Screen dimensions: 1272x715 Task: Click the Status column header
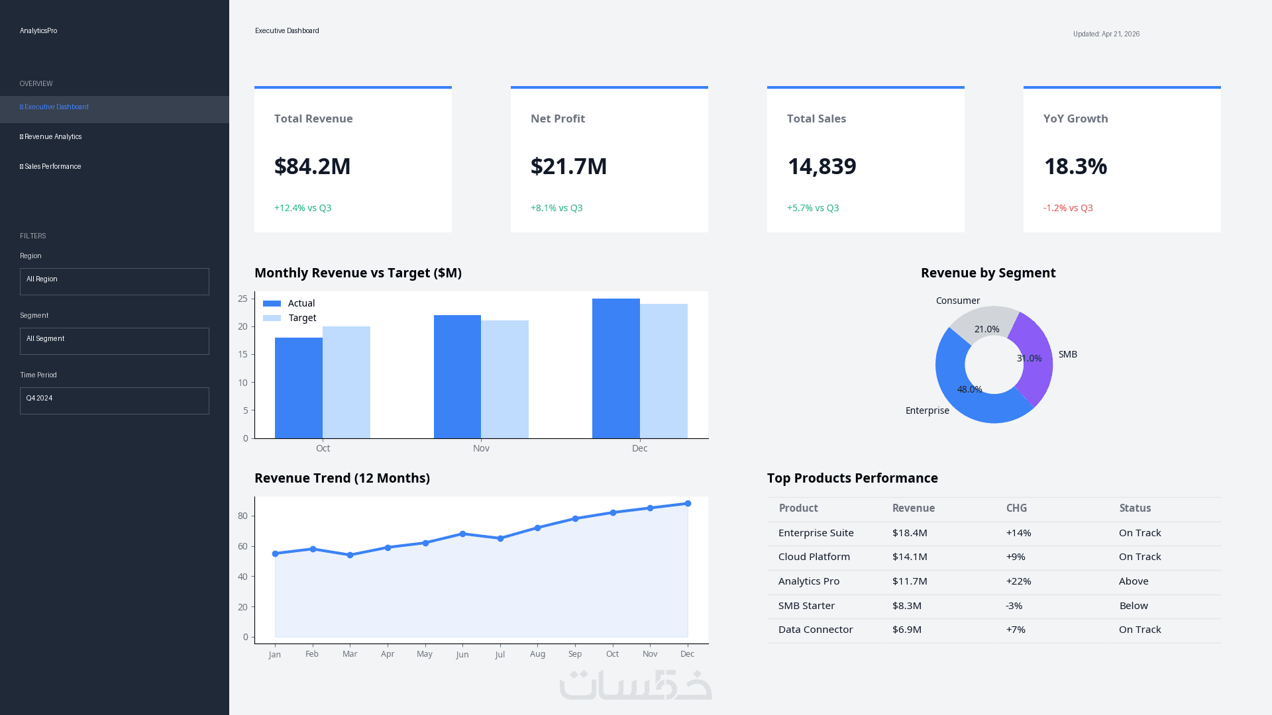pyautogui.click(x=1135, y=508)
